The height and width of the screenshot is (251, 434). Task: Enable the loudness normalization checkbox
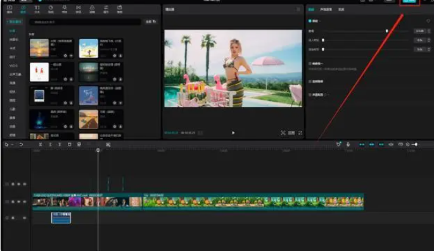pos(310,63)
